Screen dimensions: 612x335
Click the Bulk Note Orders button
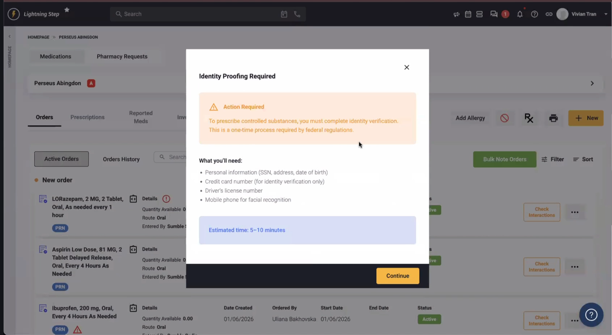coord(505,159)
